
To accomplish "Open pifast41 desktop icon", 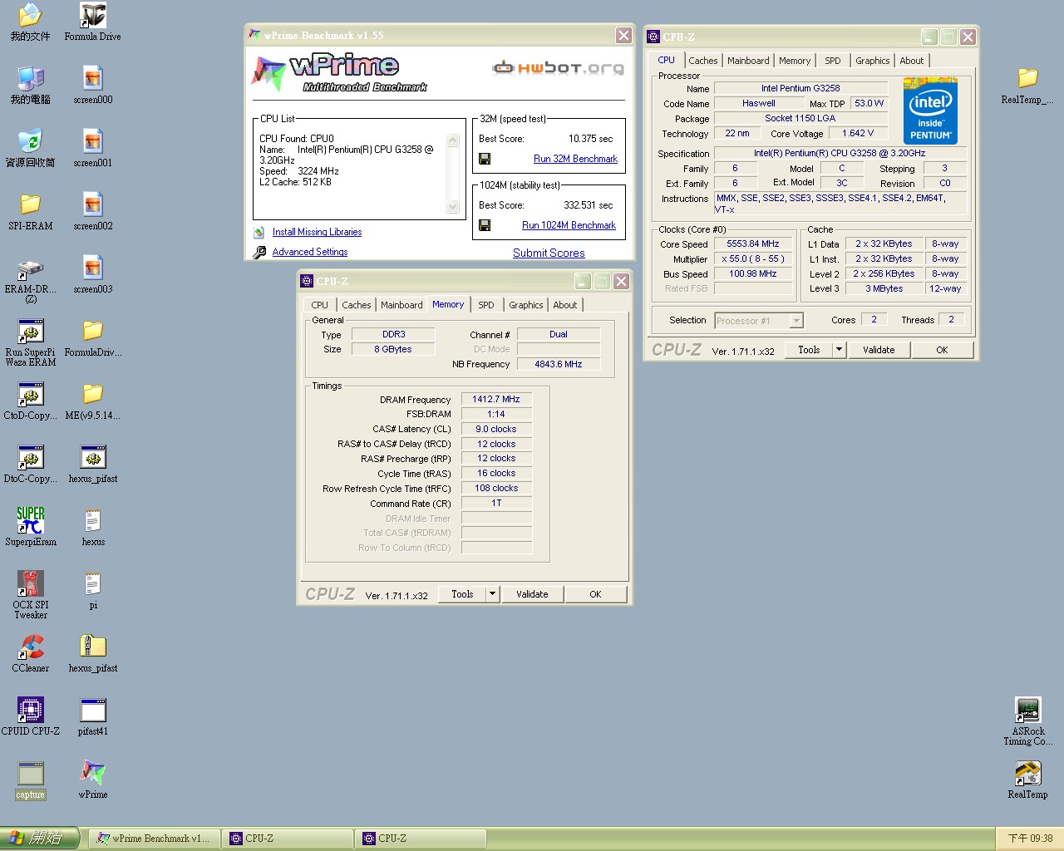I will (92, 716).
